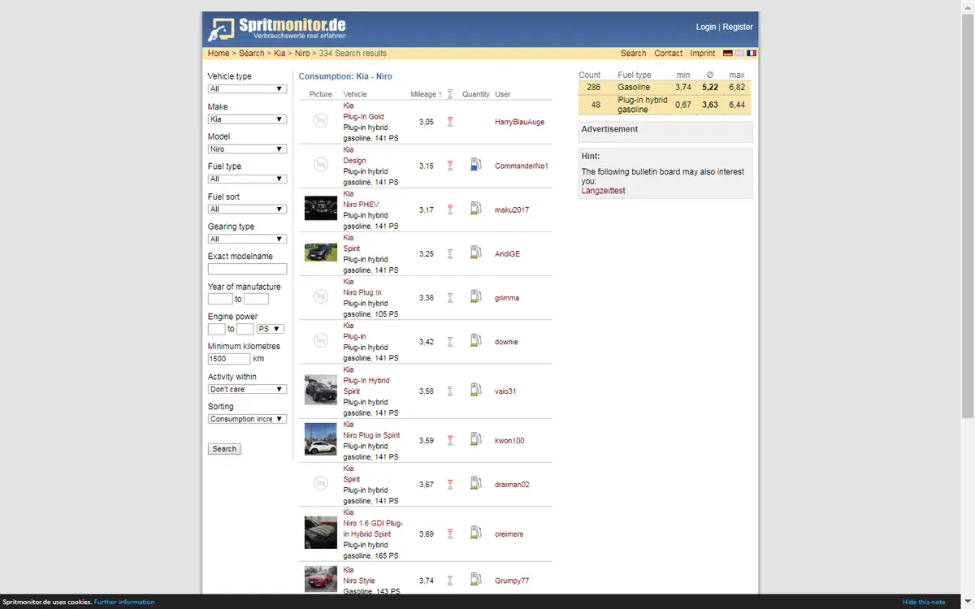Open the Vehicle type dropdown
Viewport: 975px width, 609px height.
point(247,89)
